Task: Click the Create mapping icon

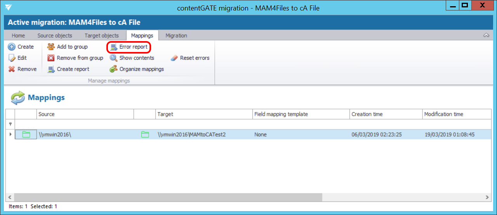Action: [12, 47]
